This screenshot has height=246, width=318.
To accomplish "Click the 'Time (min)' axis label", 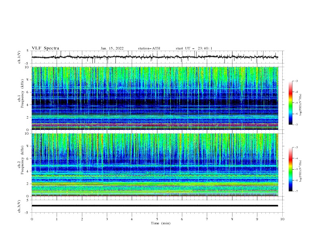I will point(161,223).
